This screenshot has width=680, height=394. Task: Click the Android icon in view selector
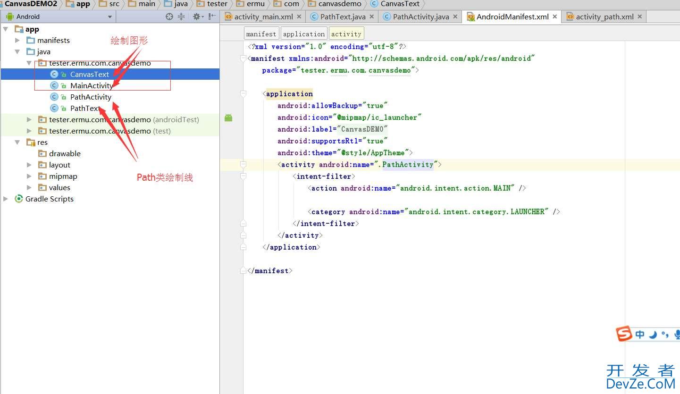click(9, 17)
